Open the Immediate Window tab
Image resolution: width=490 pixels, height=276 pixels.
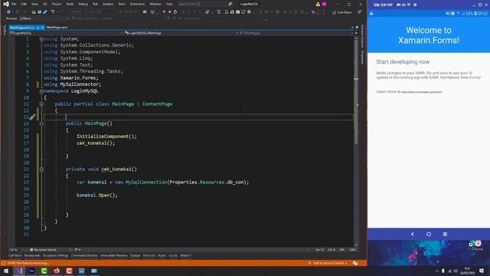click(x=114, y=255)
